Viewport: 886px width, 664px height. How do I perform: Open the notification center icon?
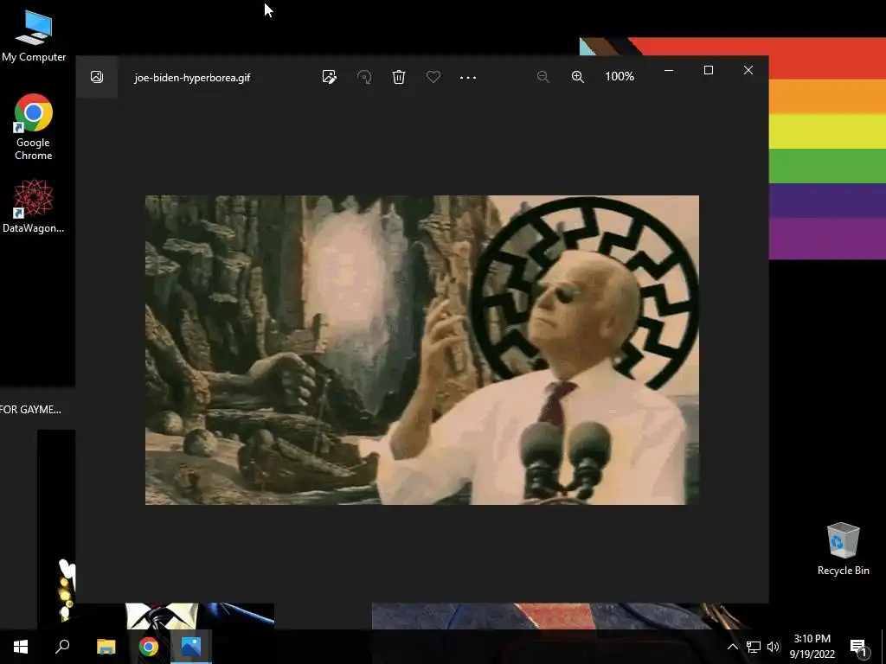pyautogui.click(x=859, y=647)
